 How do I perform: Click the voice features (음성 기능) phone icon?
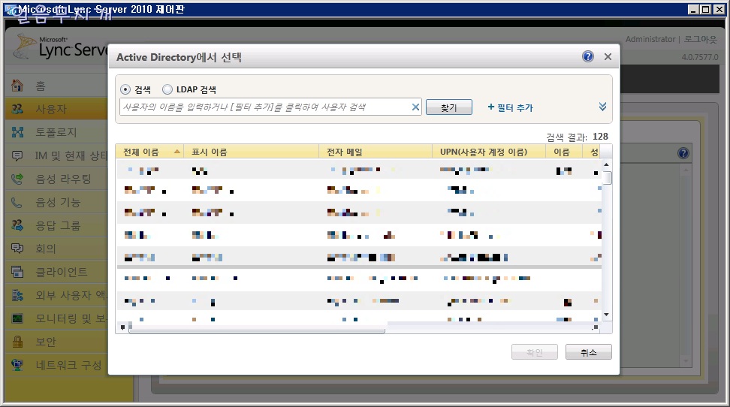(x=17, y=202)
